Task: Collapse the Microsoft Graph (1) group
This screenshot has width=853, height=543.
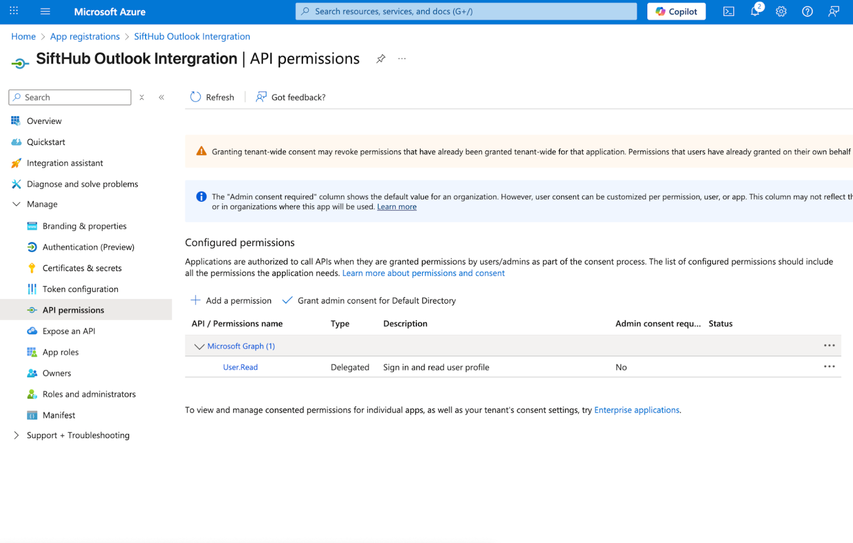Action: coord(199,346)
